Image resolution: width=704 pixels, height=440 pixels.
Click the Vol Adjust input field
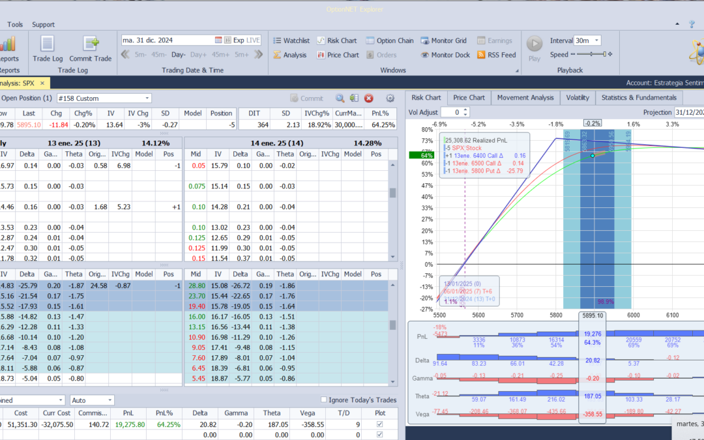[x=450, y=112]
